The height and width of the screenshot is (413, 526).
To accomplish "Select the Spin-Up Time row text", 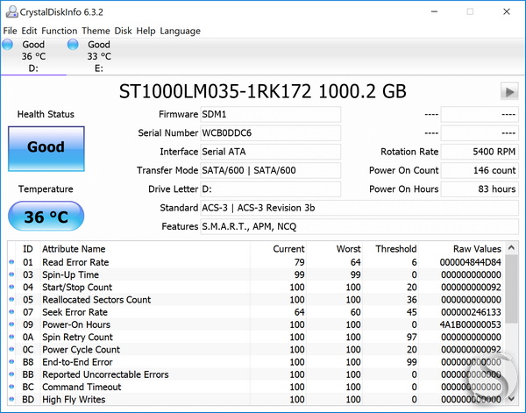I will [x=70, y=274].
